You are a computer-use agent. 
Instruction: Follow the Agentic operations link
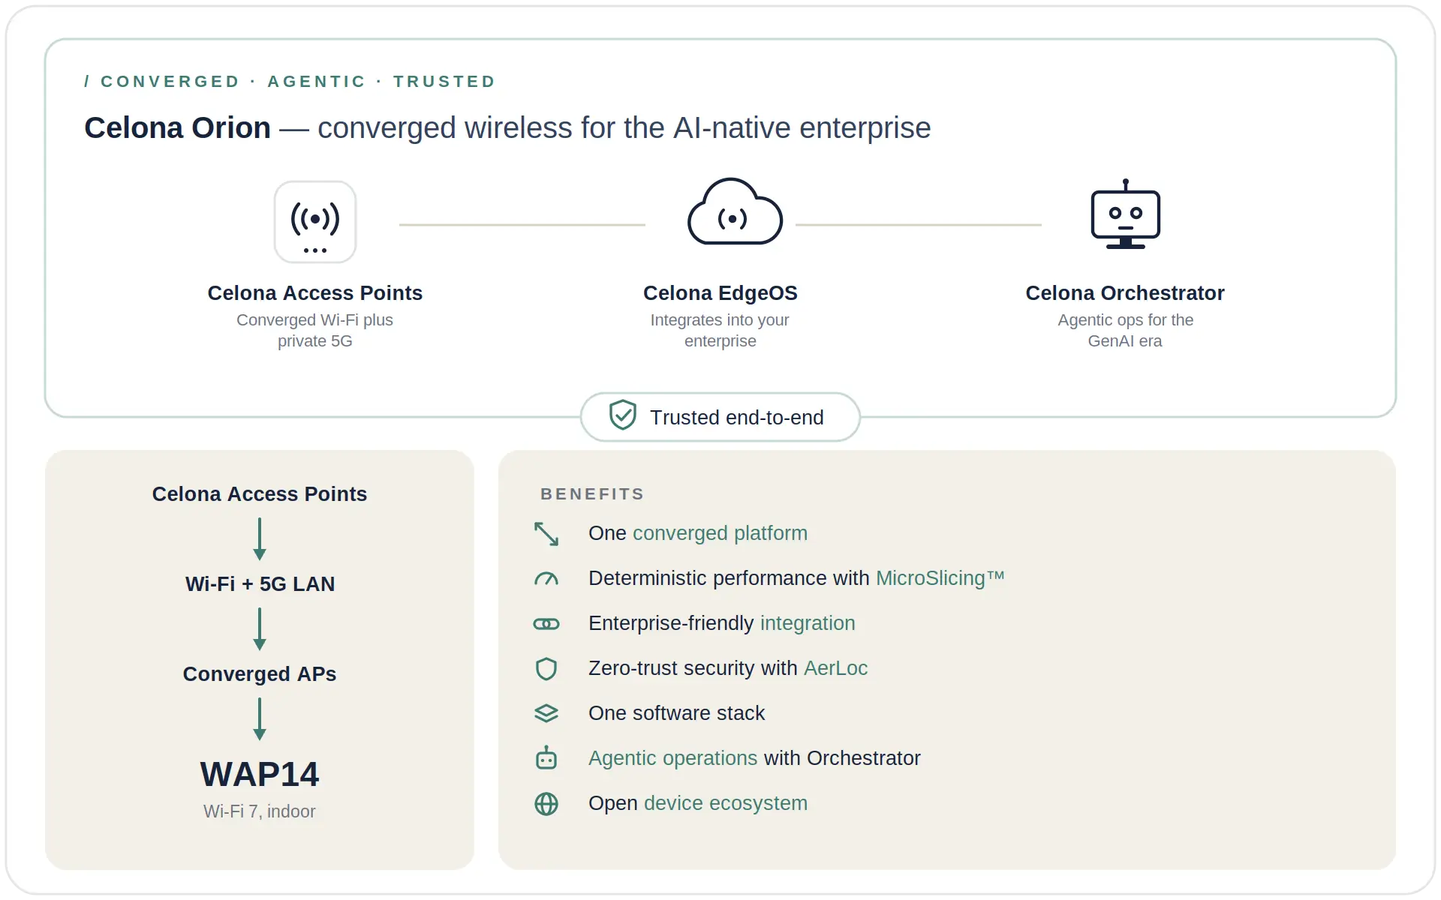point(673,758)
